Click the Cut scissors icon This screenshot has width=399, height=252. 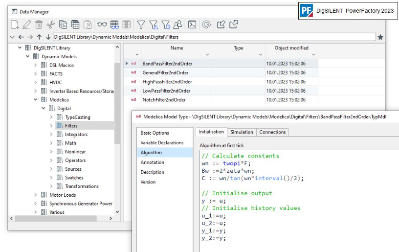pyautogui.click(x=51, y=24)
